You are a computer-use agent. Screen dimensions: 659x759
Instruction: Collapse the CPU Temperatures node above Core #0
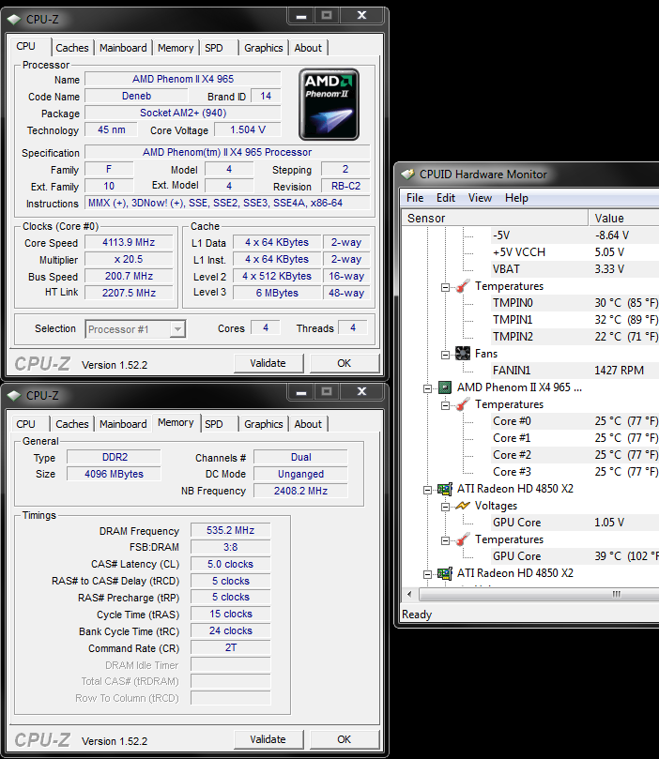point(445,405)
